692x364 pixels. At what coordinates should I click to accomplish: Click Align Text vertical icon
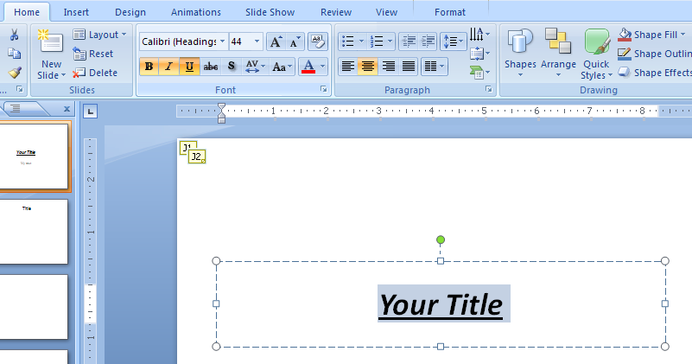(x=479, y=54)
